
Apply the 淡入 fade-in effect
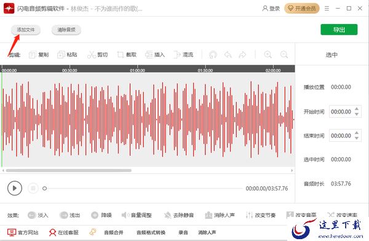pyautogui.click(x=38, y=215)
